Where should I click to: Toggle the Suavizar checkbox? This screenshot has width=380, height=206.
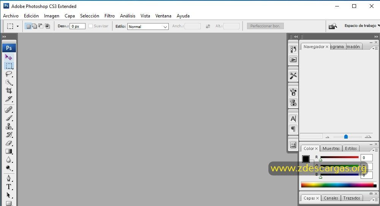[91, 26]
